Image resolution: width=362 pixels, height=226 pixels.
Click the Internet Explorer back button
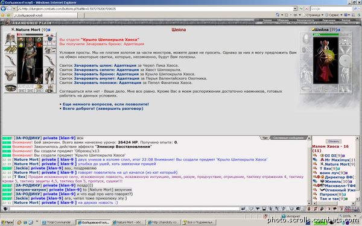3,9
